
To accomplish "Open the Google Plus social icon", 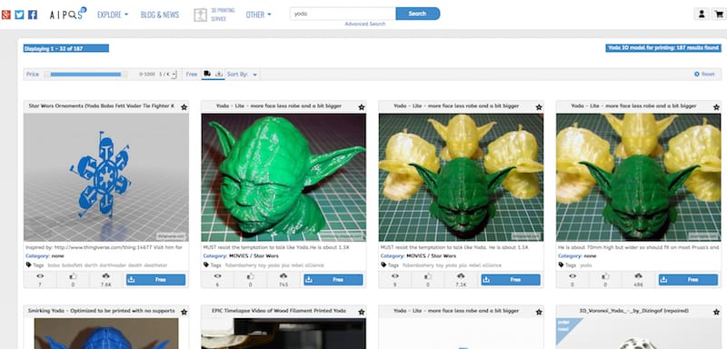I will 5,15.
